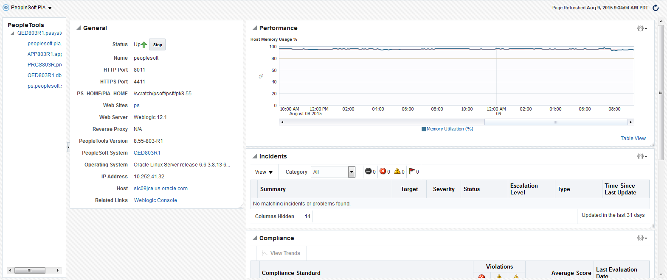This screenshot has height=280, width=667.
Task: Click tree pane scroll left arrow
Action: (10, 270)
